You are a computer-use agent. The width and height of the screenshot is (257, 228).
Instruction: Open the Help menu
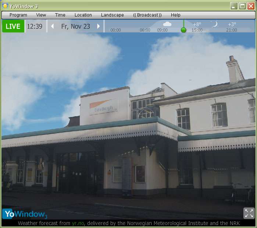(175, 15)
